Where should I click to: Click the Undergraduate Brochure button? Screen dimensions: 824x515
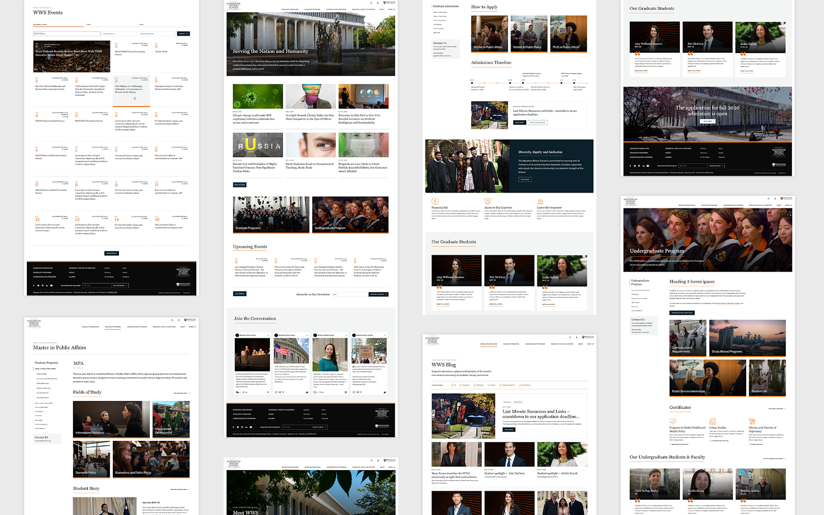tap(681, 313)
